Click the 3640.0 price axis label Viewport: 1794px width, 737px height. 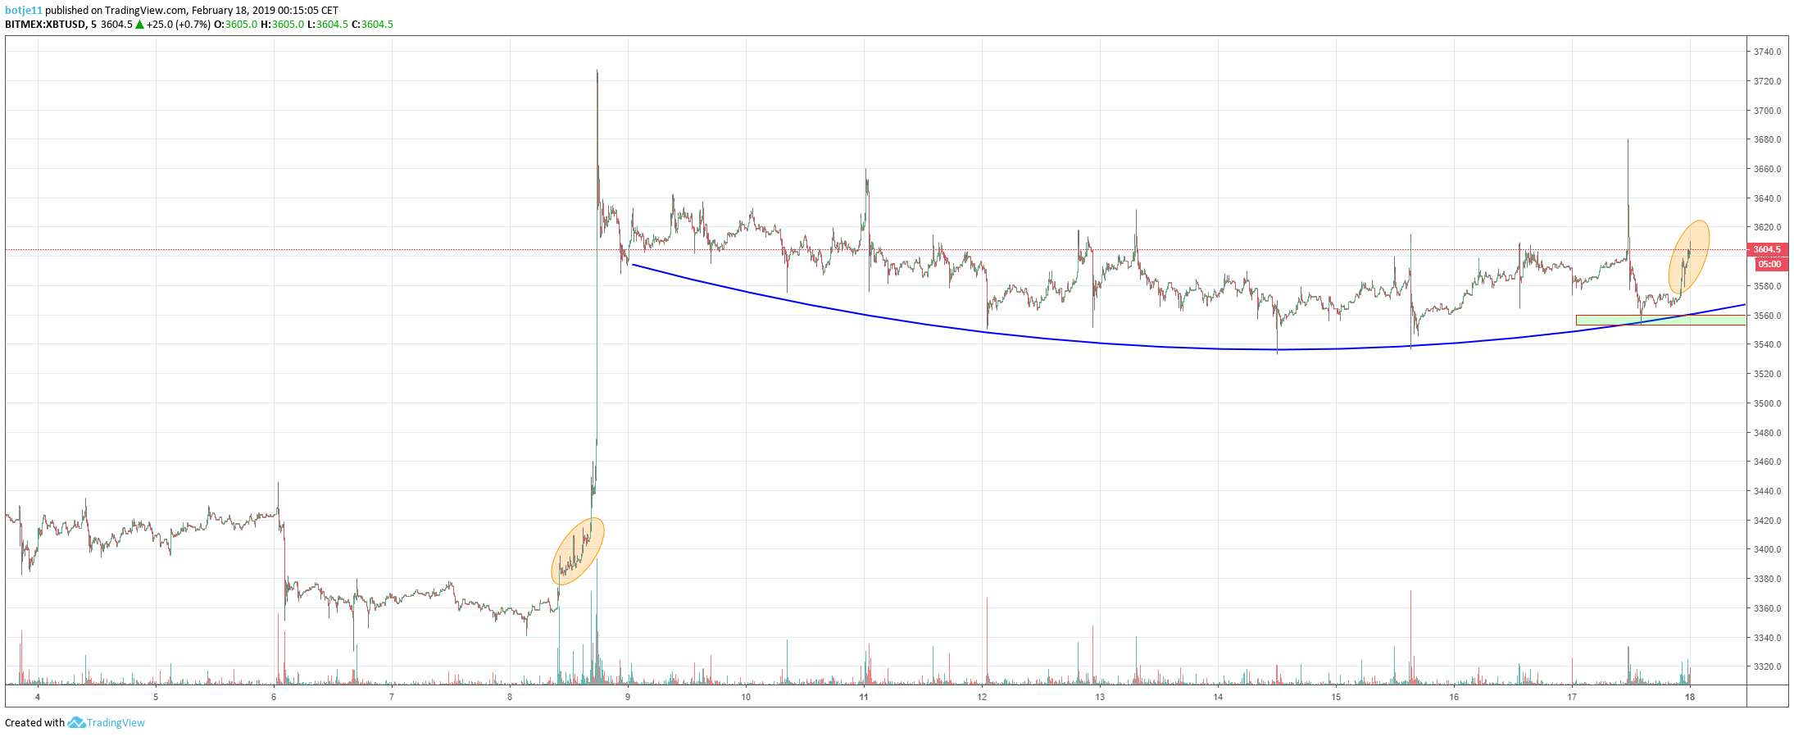coord(1767,198)
